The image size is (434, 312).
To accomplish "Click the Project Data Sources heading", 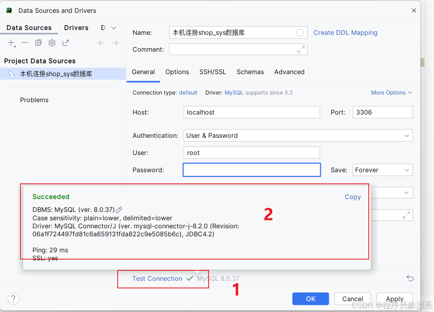I will (40, 61).
